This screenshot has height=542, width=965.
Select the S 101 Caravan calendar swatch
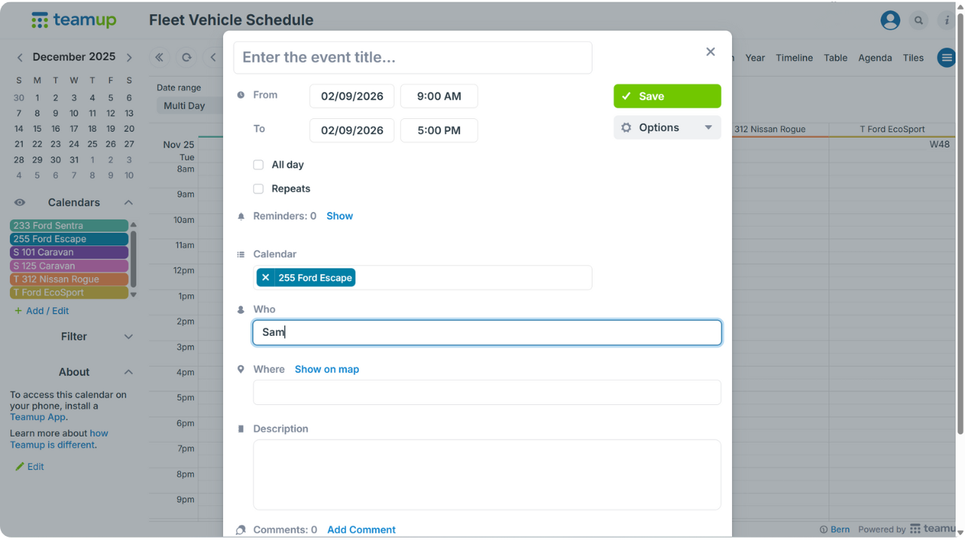pos(69,252)
